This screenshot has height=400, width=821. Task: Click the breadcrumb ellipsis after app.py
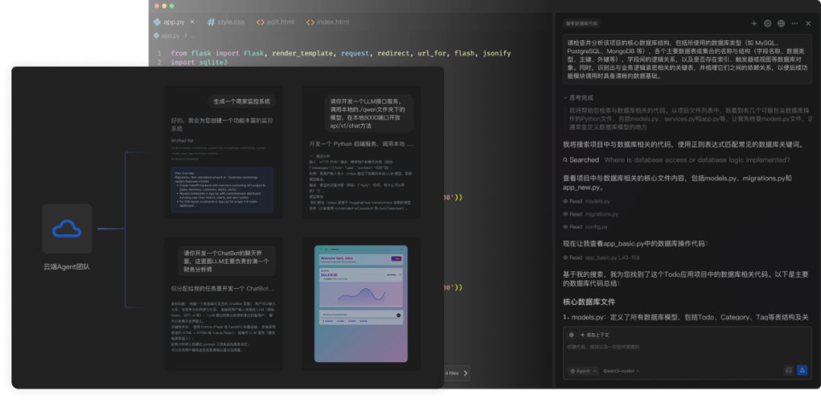pos(193,37)
